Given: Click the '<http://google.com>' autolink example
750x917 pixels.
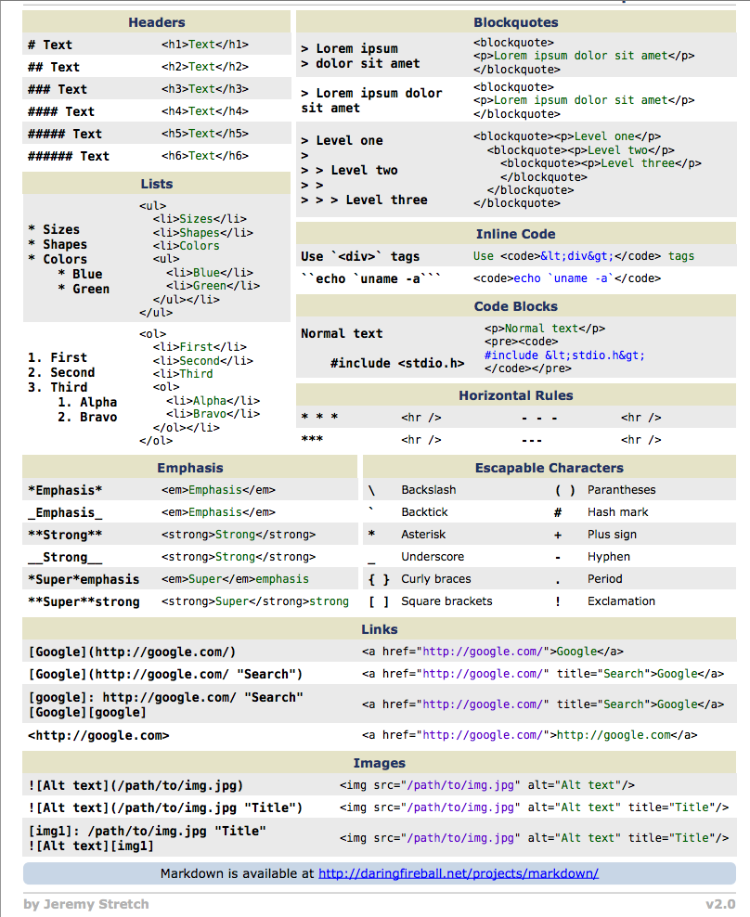Looking at the screenshot, I should click(98, 735).
